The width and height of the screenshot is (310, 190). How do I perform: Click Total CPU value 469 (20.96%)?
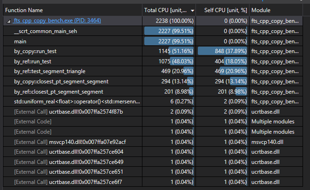coord(177,71)
